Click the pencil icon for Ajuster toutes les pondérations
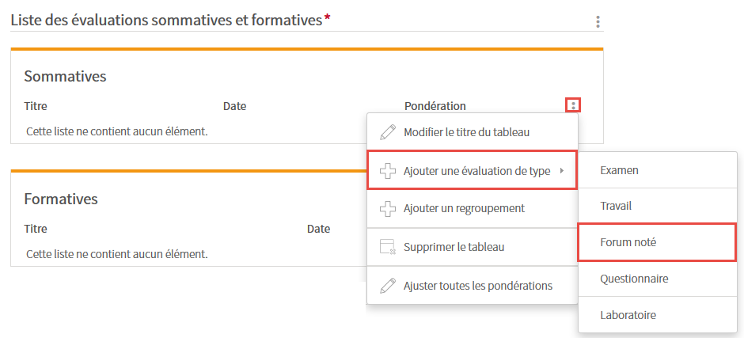This screenshot has height=338, width=744. pos(388,286)
